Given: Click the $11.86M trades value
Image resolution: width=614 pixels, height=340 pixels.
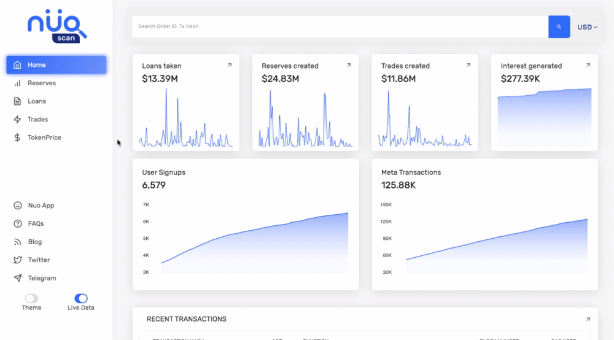Looking at the screenshot, I should coord(398,79).
